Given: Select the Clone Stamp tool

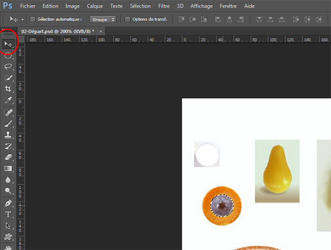Looking at the screenshot, I should coord(8,135).
